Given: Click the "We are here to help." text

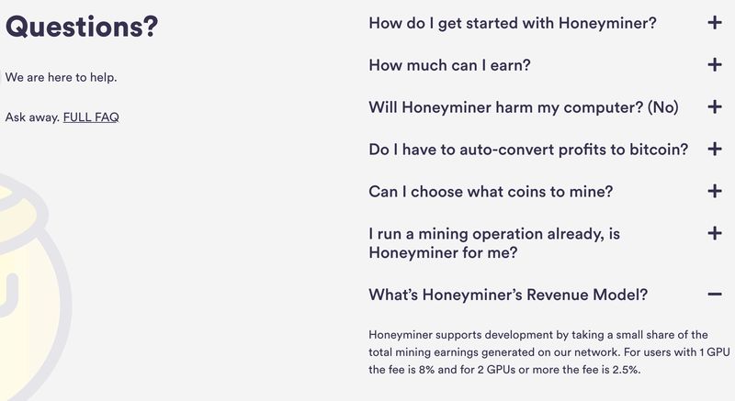Looking at the screenshot, I should 62,77.
